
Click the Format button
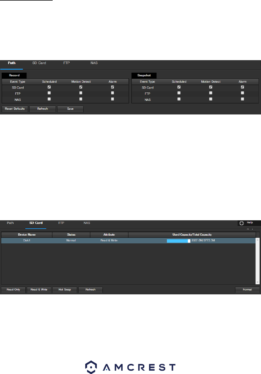click(x=247, y=290)
